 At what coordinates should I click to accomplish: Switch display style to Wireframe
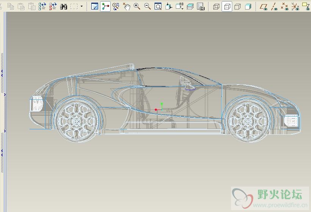216,7
